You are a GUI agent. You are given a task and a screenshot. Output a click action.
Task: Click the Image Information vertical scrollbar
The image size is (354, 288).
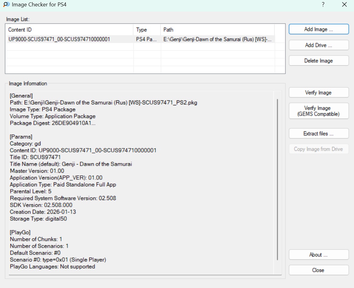tap(277, 179)
